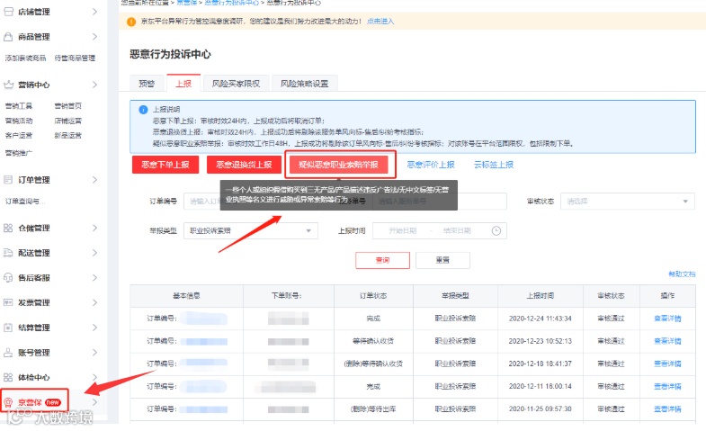Open 营销活动 submenu item

click(x=19, y=121)
